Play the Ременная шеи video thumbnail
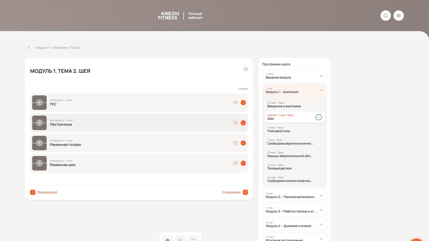Screen dimensions: 429x241 pos(39,164)
